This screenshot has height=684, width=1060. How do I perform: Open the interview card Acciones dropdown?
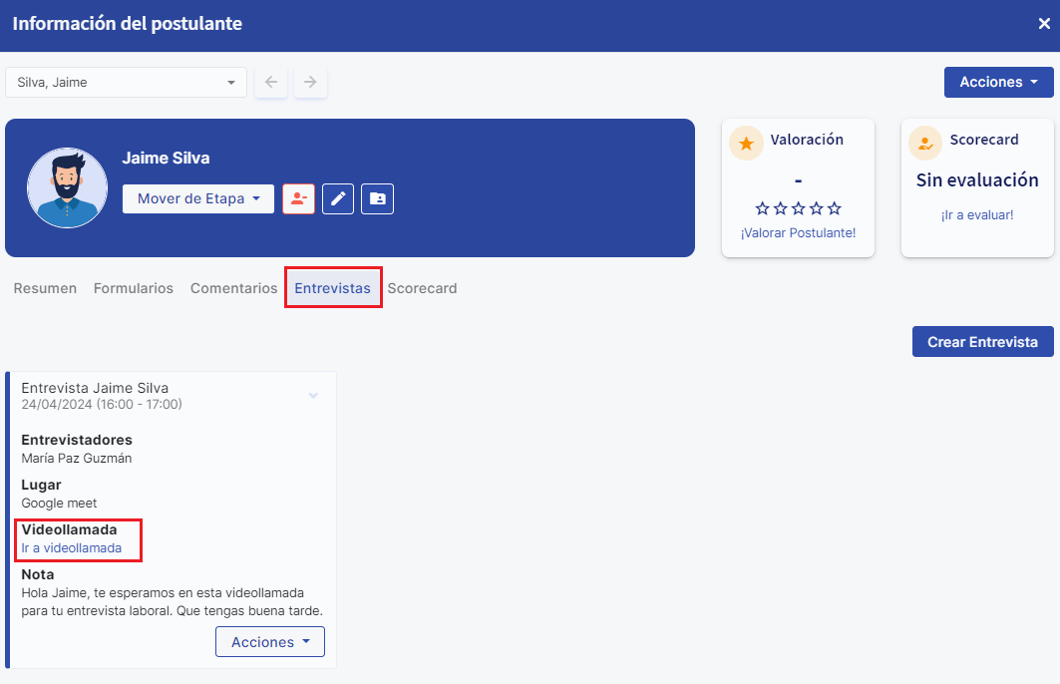(x=270, y=642)
